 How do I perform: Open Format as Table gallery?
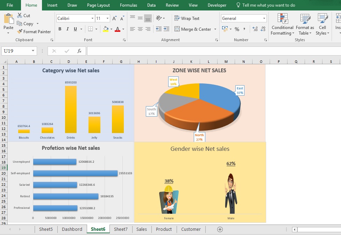pyautogui.click(x=305, y=24)
